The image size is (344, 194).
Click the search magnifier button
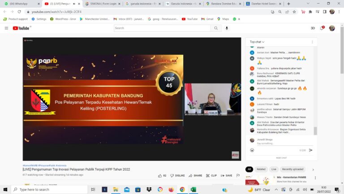point(216,28)
